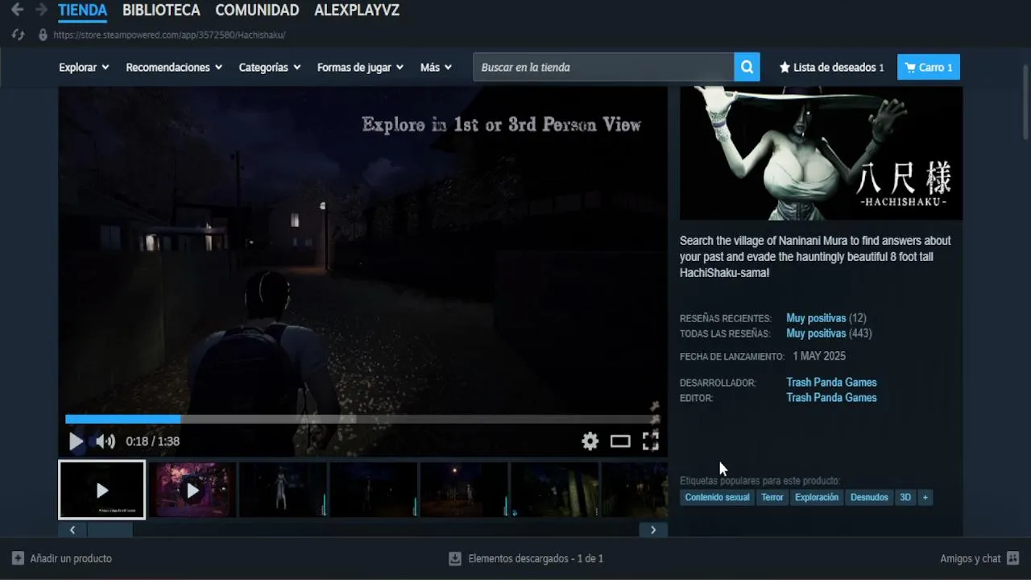The width and height of the screenshot is (1031, 580).
Task: Expand the Categorías menu
Action: click(270, 68)
